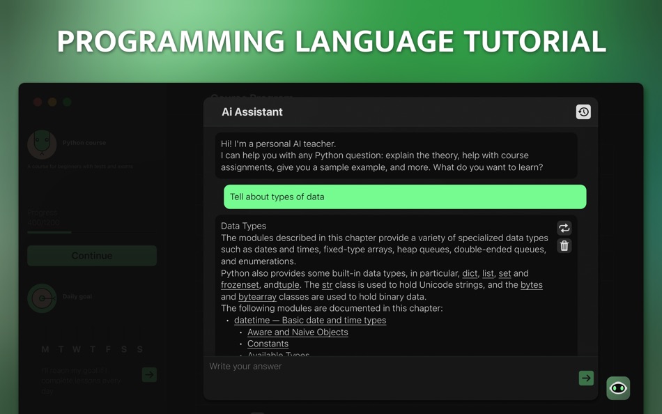Image resolution: width=662 pixels, height=414 pixels.
Task: Open datetime — Basic date and time types
Action: click(x=310, y=320)
